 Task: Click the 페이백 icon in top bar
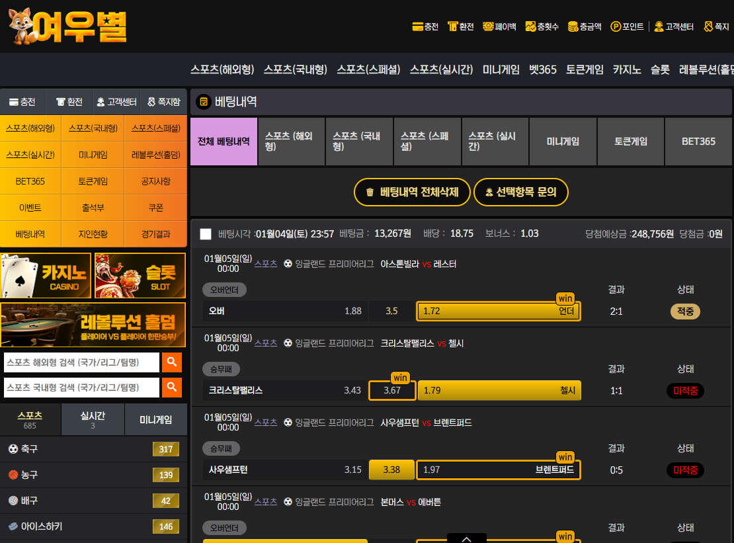tap(488, 27)
